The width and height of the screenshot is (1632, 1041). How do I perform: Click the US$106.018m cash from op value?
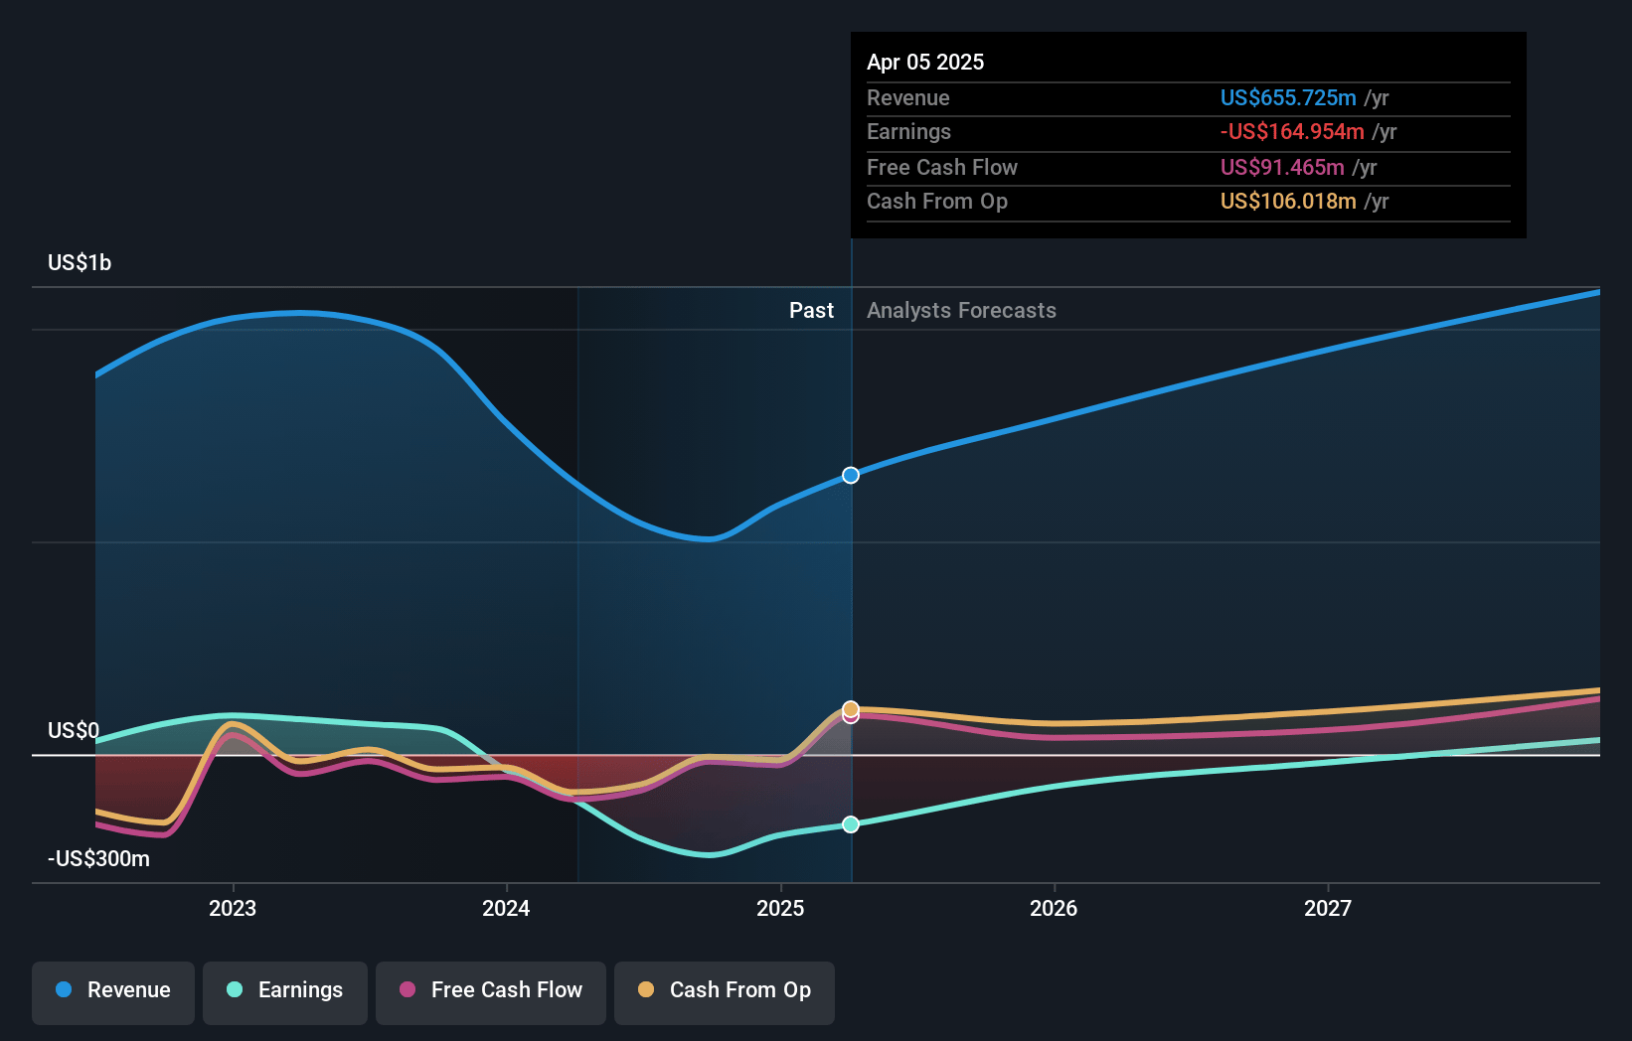tap(1288, 201)
